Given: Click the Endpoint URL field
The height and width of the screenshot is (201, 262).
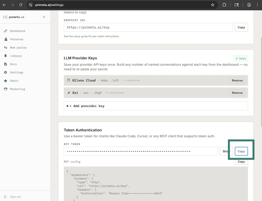Looking at the screenshot, I should 148,27.
